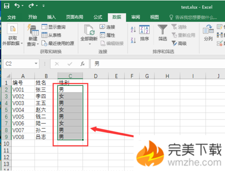The image size is (225, 171).
Task: Click 从表格 button
Action: (52, 35)
